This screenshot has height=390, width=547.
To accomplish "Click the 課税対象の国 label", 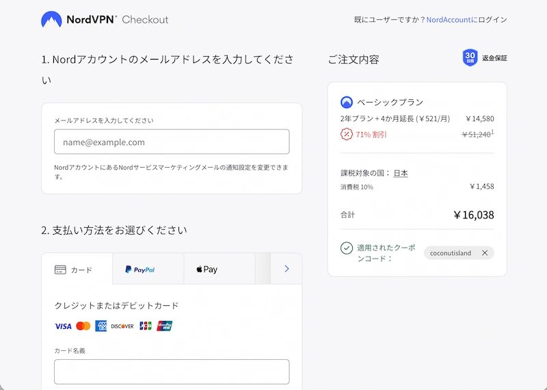I will [365, 173].
